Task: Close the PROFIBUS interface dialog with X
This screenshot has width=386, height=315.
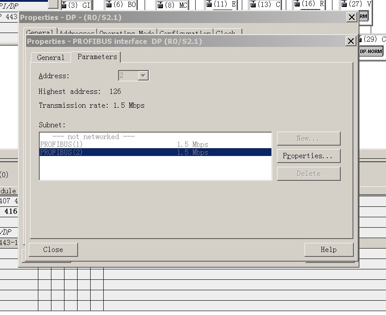Action: 350,41
